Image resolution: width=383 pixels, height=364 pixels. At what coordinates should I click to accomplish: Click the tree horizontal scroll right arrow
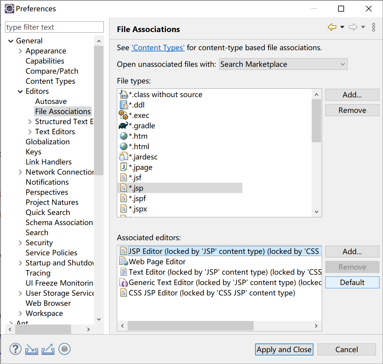click(88, 329)
